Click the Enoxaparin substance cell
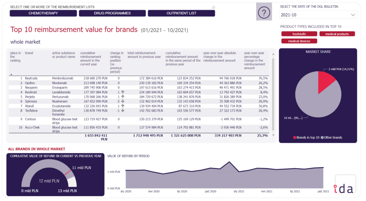 click(60, 88)
